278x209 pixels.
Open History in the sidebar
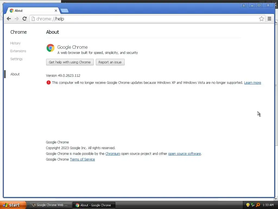15,43
